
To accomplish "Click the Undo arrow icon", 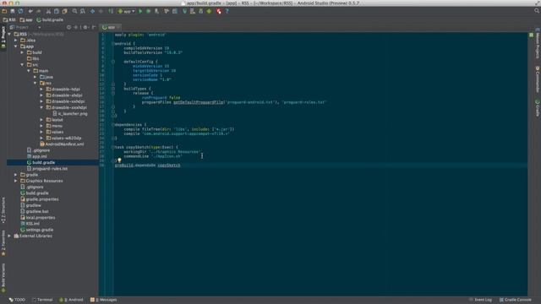I will (30, 11).
